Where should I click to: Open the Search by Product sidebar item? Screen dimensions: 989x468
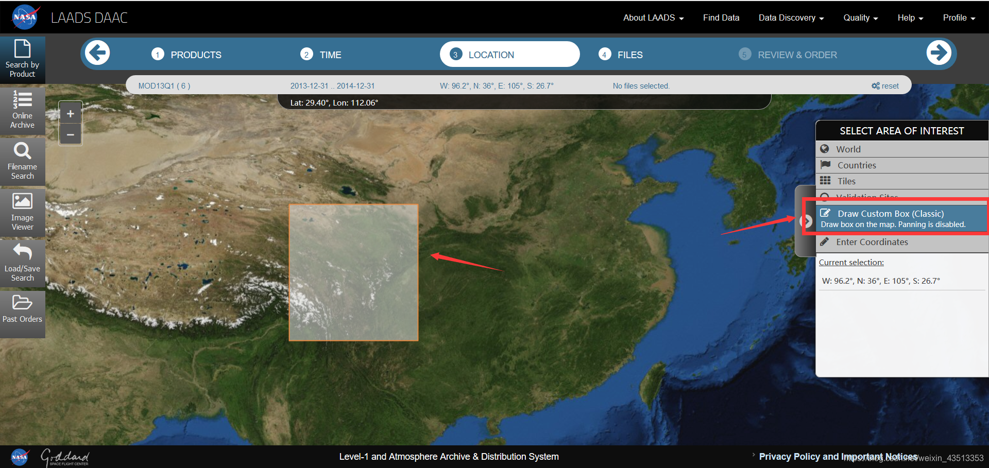coord(23,60)
